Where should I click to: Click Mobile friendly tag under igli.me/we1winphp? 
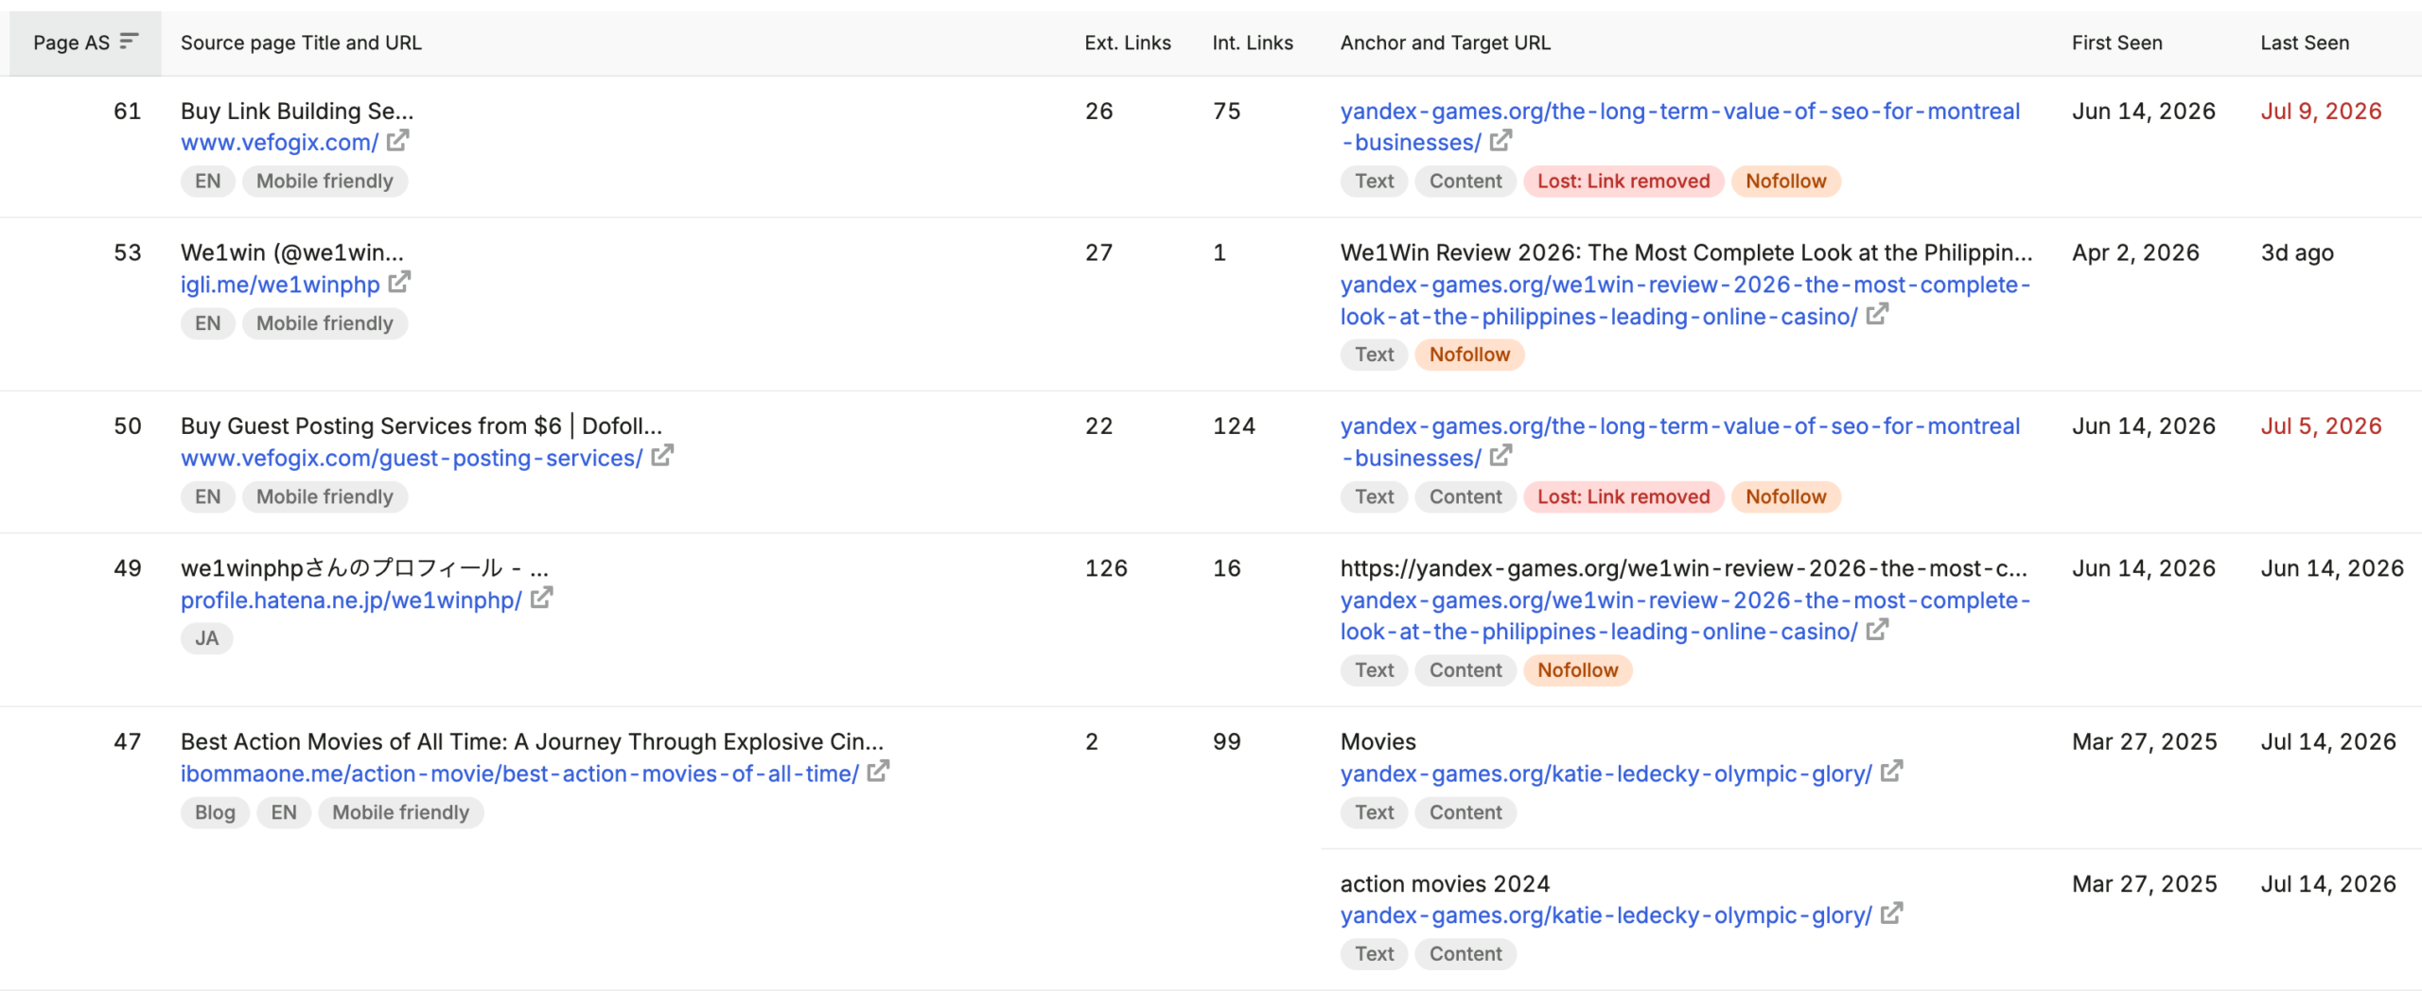(x=325, y=323)
